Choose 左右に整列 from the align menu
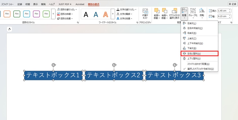This screenshot has height=120, width=238. (x=194, y=54)
